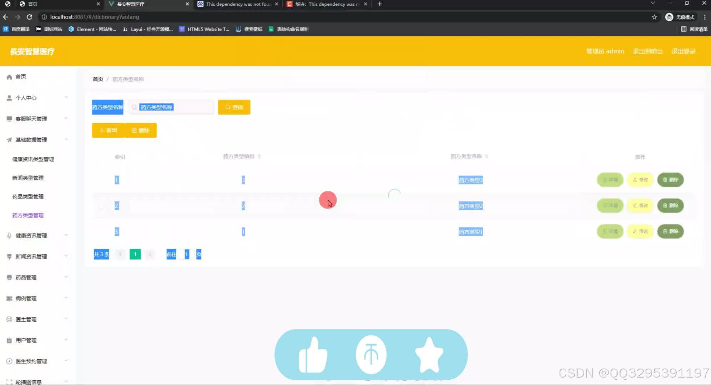The image size is (711, 385).
Task: Open the incognito 无痕模式 profile icon
Action: click(669, 17)
